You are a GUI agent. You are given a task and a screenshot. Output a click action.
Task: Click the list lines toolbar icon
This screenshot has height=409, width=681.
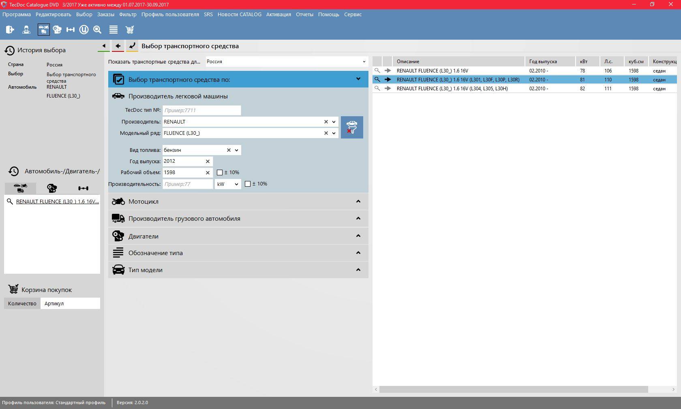click(x=113, y=30)
